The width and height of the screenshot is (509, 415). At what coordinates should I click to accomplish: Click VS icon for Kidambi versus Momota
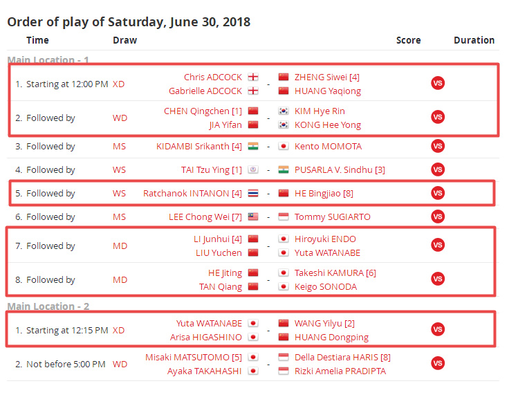pyautogui.click(x=437, y=147)
